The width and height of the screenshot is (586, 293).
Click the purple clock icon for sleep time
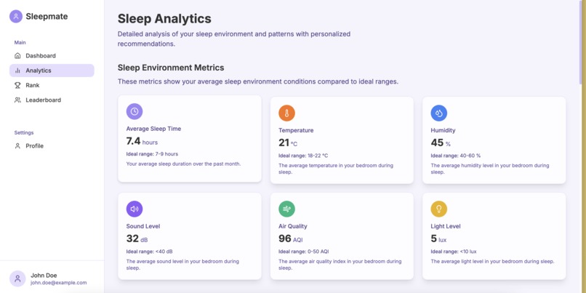point(135,111)
